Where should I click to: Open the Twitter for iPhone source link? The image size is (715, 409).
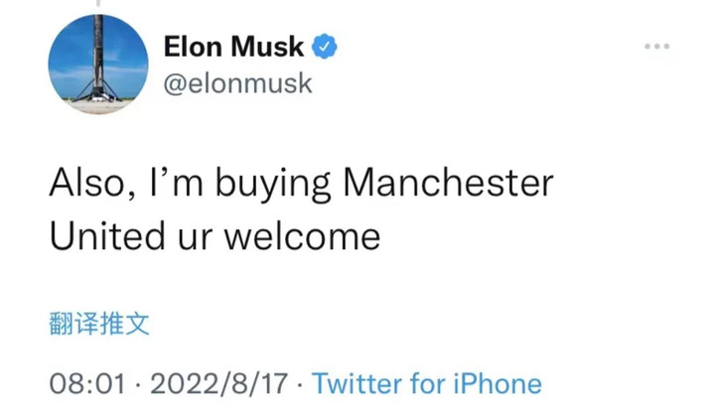[427, 383]
